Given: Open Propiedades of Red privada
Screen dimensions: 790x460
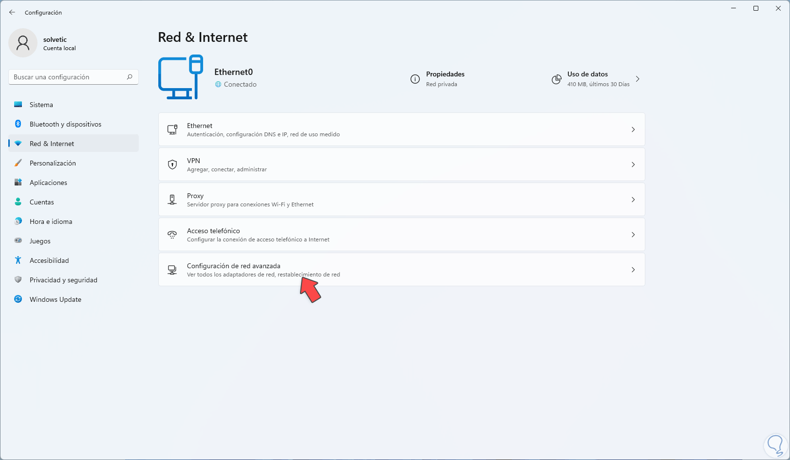Looking at the screenshot, I should click(x=437, y=79).
